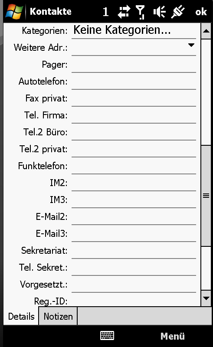Click the vertical scrollbar thumb
213x347 pixels.
click(206, 196)
